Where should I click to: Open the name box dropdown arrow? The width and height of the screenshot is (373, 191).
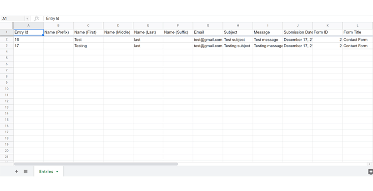(27, 19)
